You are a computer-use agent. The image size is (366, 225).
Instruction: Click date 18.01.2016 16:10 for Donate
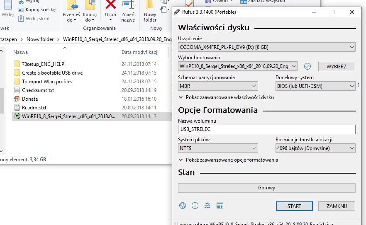(139, 99)
